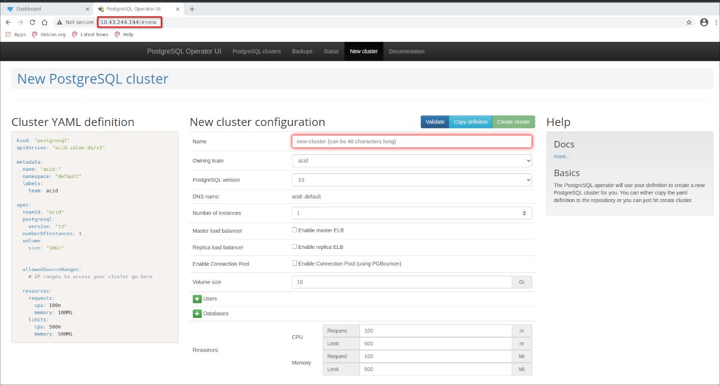Image resolution: width=720 pixels, height=385 pixels.
Task: Click the 'Basics' help heading
Action: tap(566, 173)
